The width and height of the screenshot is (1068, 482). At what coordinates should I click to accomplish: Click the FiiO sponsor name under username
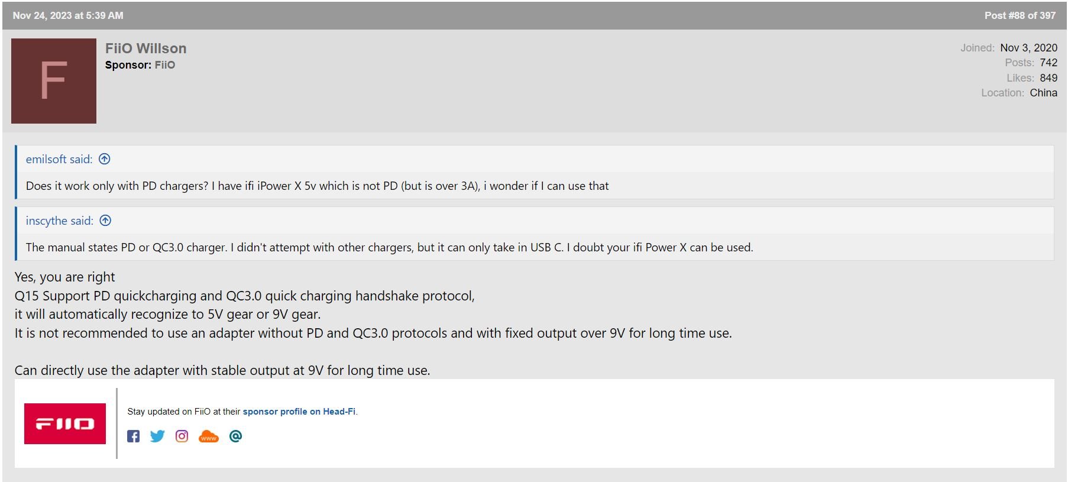coord(165,65)
